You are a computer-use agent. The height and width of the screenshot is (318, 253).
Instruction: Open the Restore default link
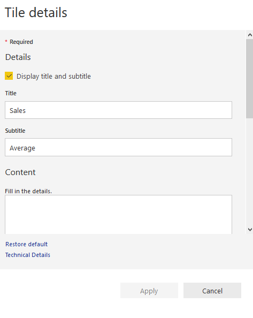point(27,244)
